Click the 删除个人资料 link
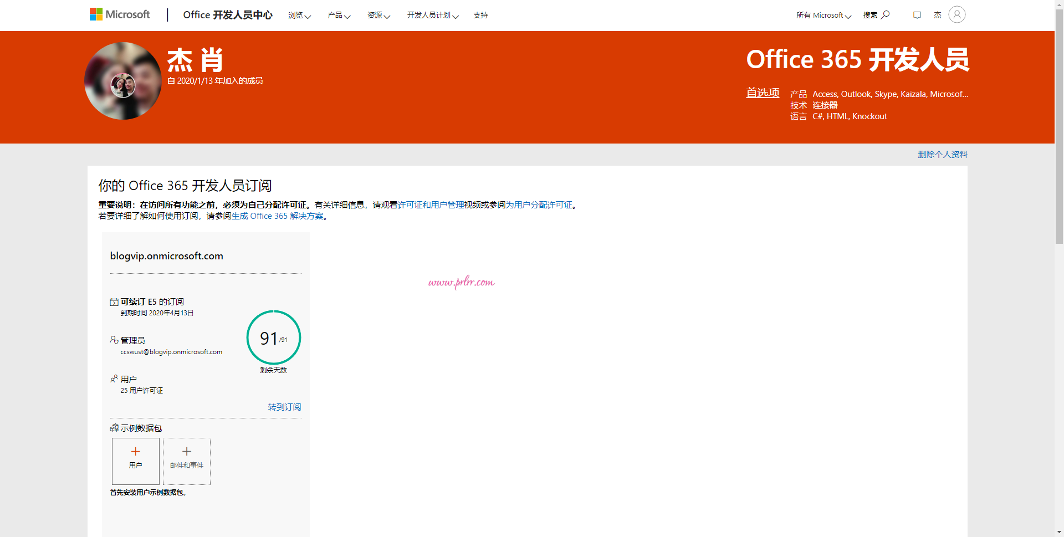 click(x=942, y=154)
